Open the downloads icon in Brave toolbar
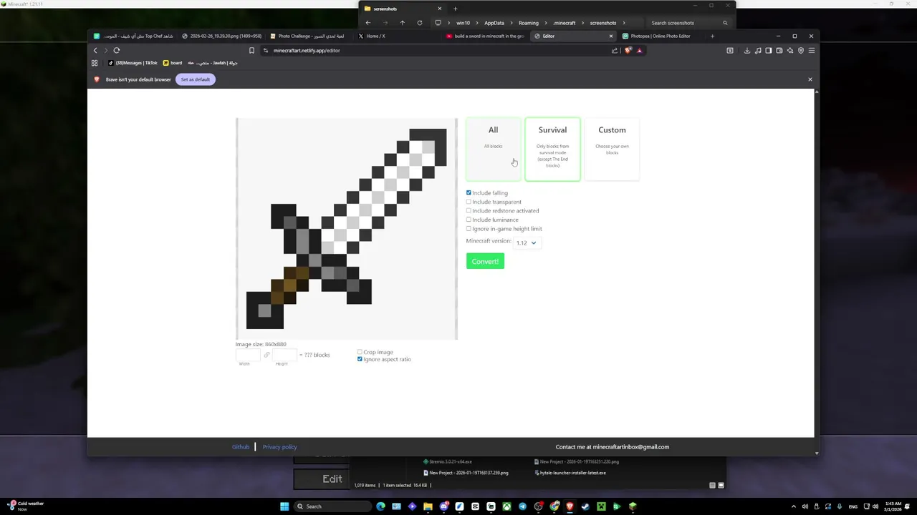917x515 pixels. pyautogui.click(x=746, y=50)
